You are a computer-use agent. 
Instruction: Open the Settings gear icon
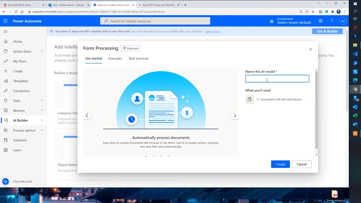(320, 21)
